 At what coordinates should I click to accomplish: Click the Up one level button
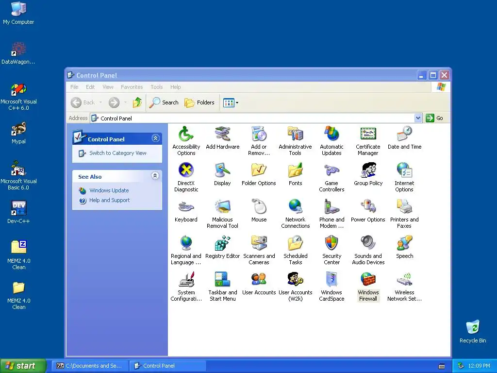[x=137, y=102]
